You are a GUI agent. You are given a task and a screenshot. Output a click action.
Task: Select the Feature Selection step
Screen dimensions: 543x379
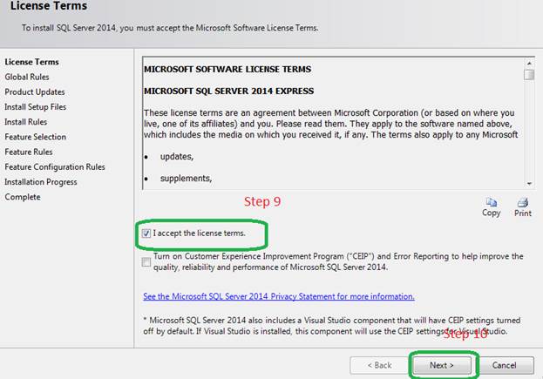[x=36, y=137]
